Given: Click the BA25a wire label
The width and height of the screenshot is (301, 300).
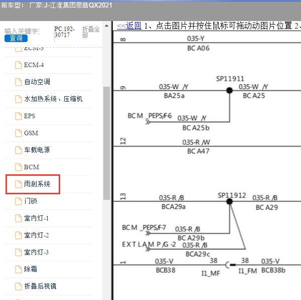Looking at the screenshot, I should coord(174,96).
